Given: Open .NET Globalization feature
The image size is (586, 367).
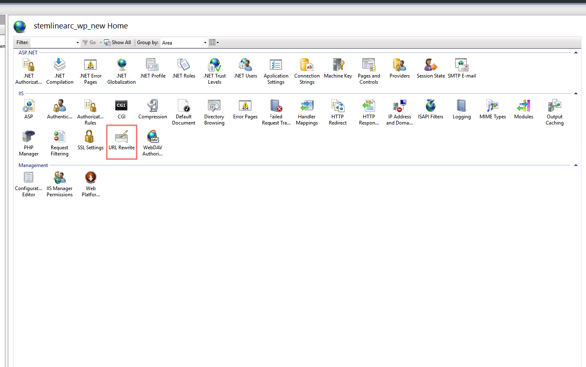Looking at the screenshot, I should pos(122,71).
